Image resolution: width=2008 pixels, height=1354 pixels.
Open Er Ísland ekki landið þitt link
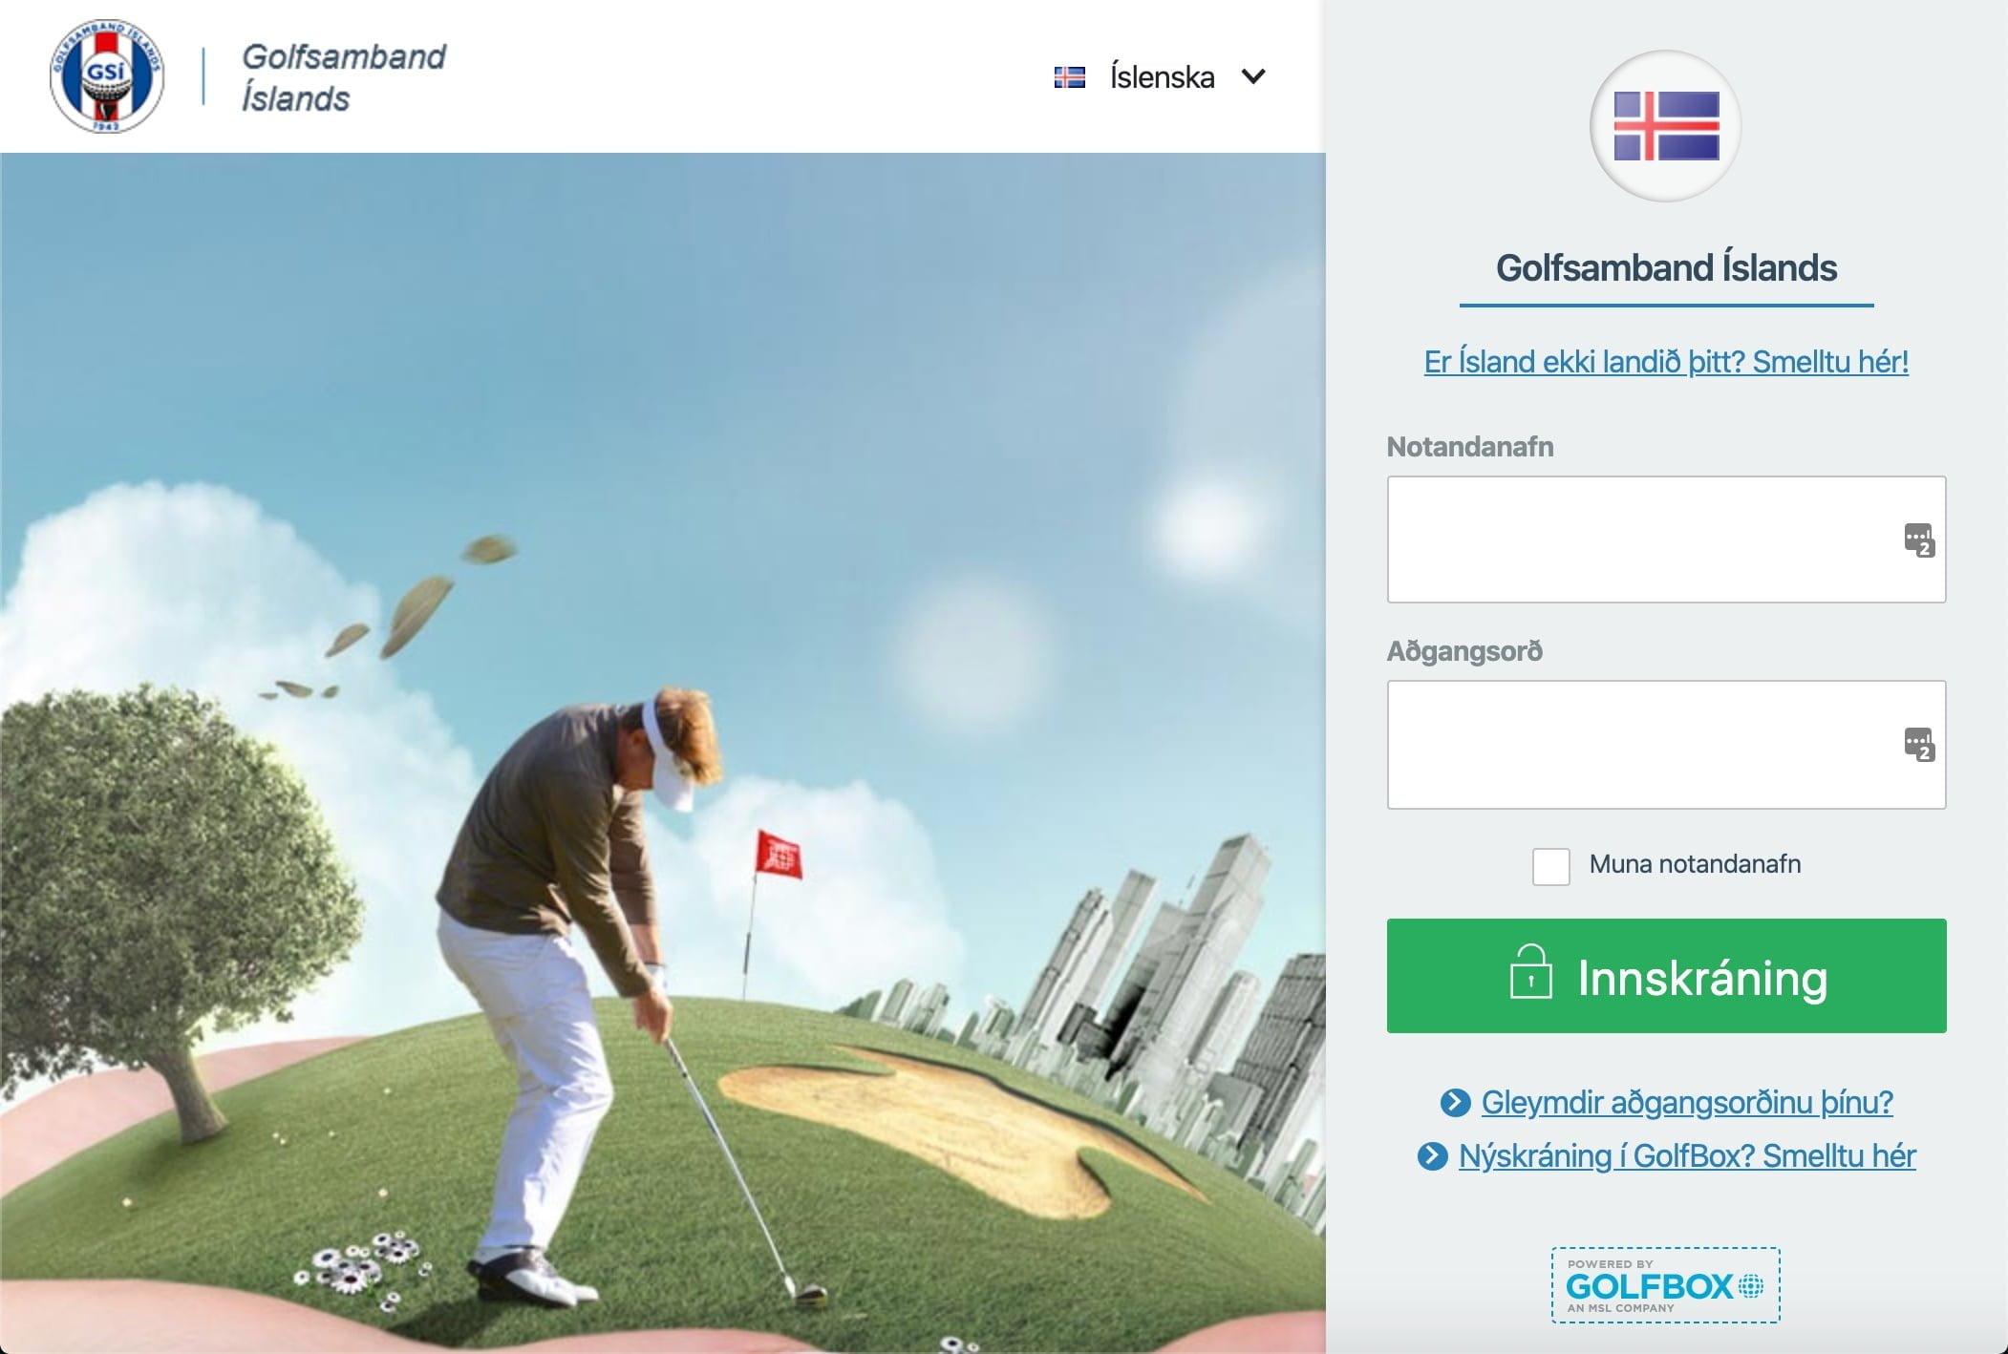point(1666,362)
